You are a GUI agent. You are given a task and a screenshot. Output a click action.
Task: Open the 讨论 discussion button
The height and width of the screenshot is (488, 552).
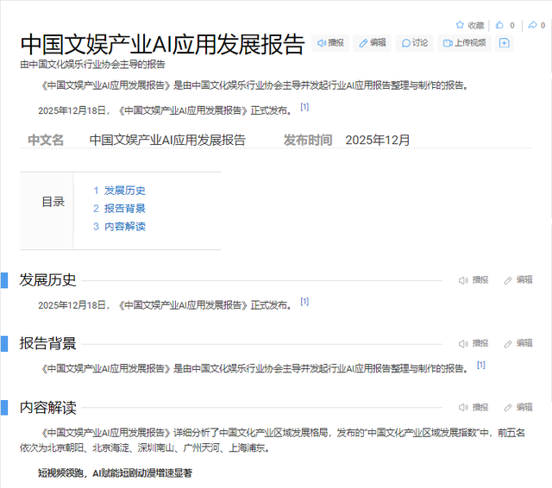click(414, 43)
